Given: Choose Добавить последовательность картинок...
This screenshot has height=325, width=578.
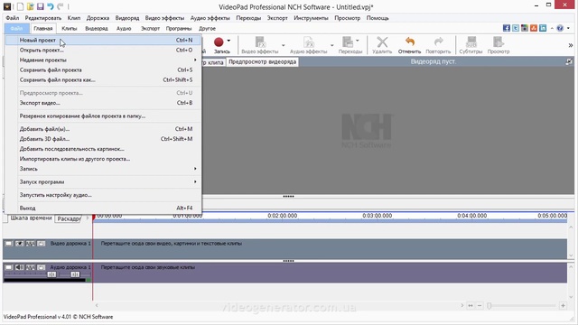Looking at the screenshot, I should (104, 149).
